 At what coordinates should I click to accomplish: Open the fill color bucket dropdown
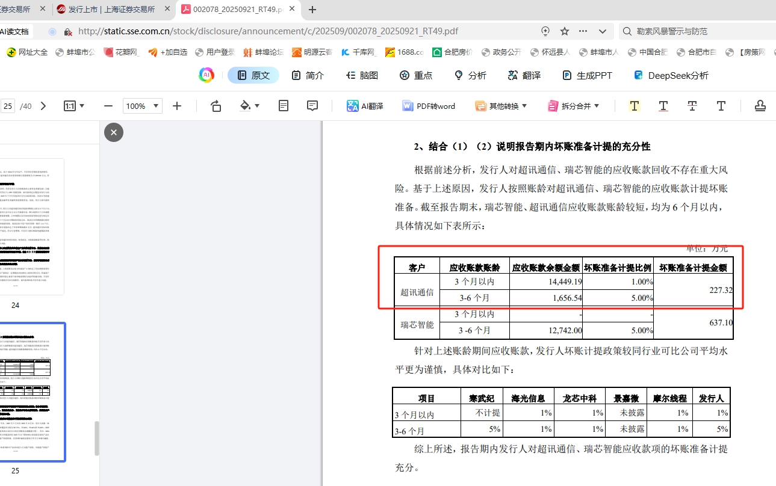249,106
